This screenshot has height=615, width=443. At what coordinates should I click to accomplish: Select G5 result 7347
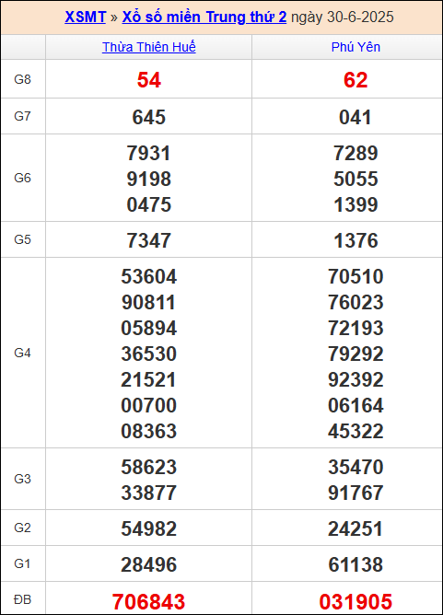(148, 240)
